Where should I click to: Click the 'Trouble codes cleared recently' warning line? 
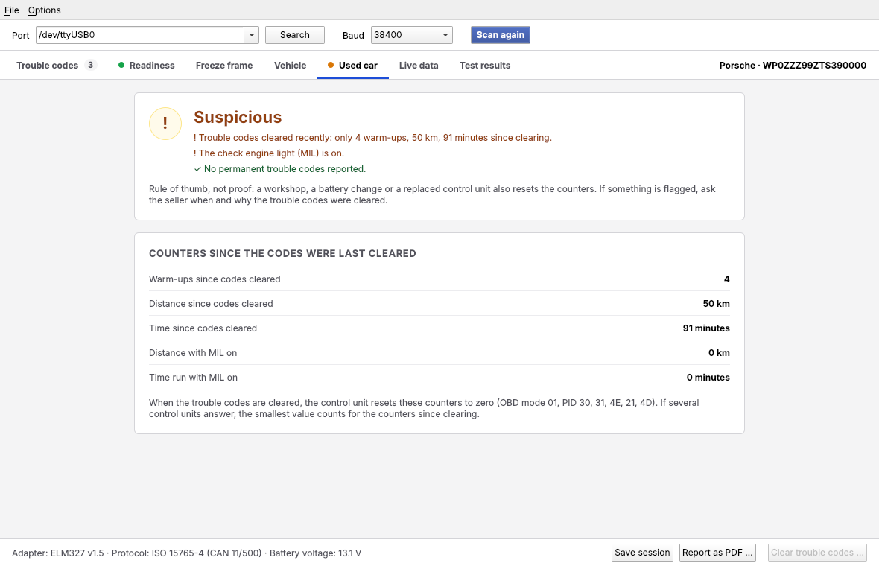[x=372, y=138]
